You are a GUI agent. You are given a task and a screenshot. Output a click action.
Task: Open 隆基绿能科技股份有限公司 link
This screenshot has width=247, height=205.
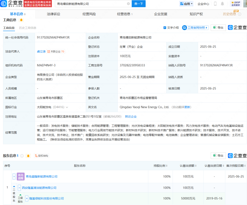pos(47,198)
